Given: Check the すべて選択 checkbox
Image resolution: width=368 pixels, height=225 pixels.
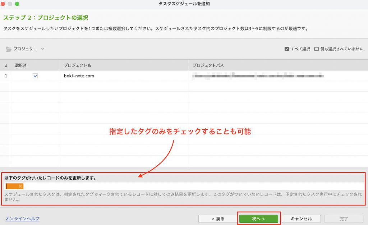Looking at the screenshot, I should click(286, 49).
